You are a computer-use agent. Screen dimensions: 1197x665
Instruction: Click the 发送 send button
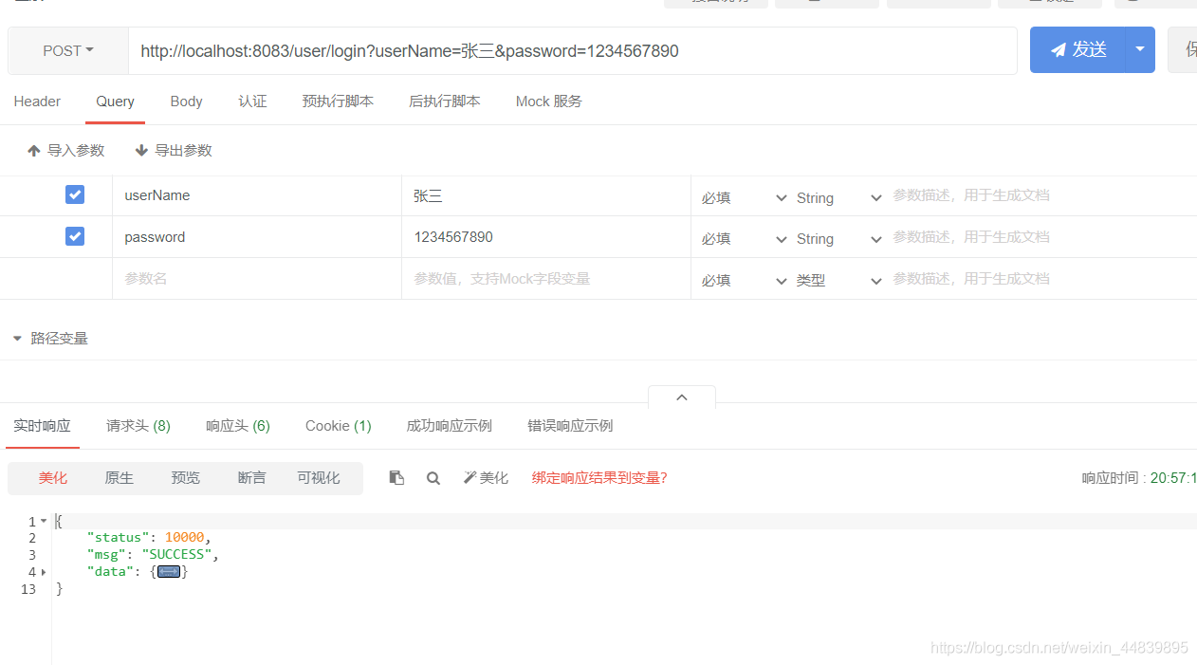point(1077,50)
